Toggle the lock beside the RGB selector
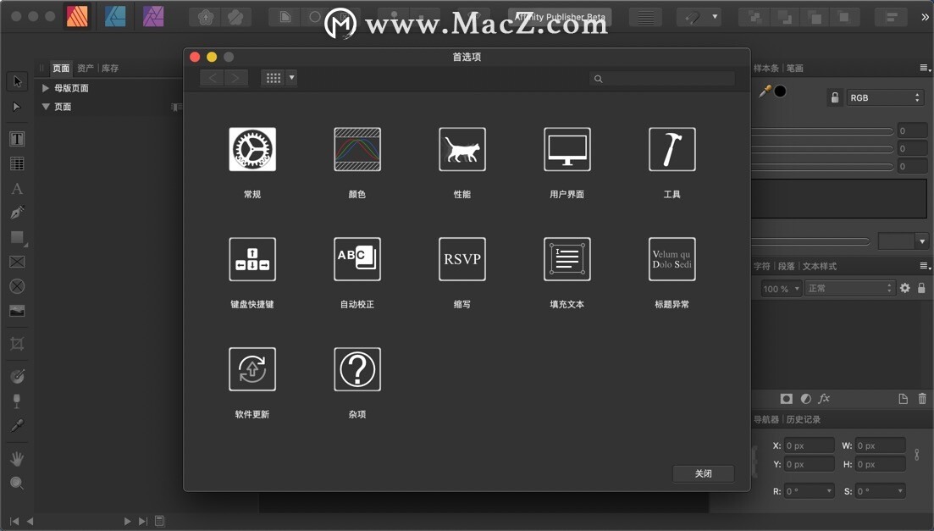This screenshot has height=531, width=934. coord(834,97)
